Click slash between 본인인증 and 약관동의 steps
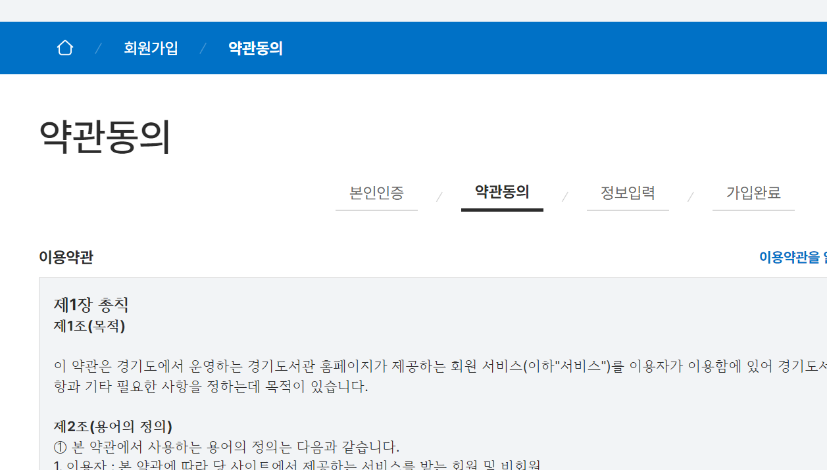 pos(439,197)
